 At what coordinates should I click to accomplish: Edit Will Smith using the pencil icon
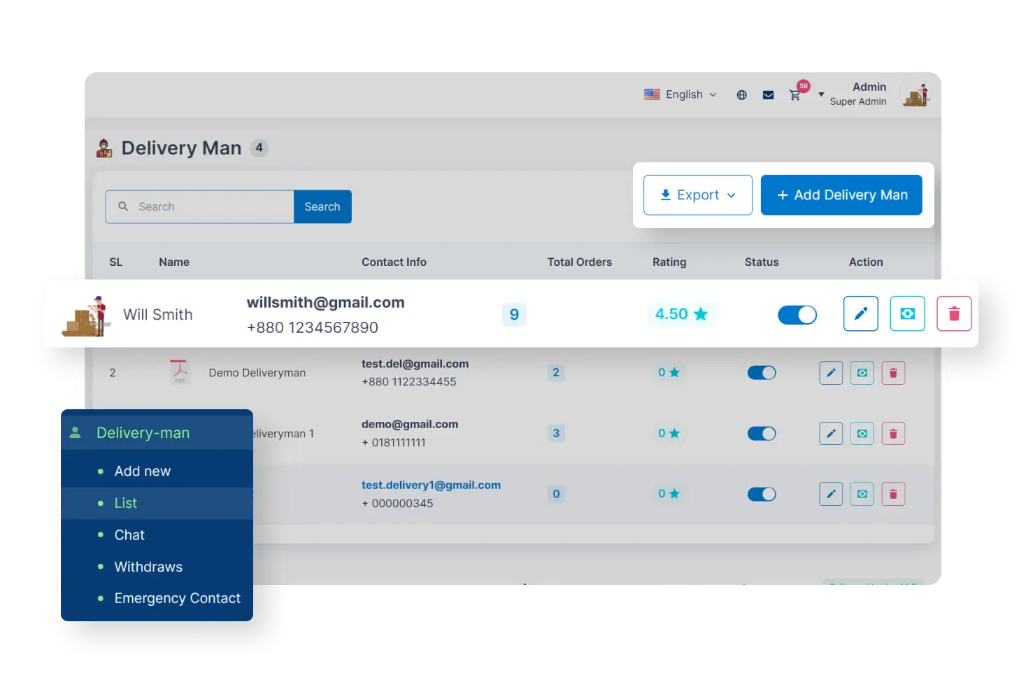pos(860,313)
